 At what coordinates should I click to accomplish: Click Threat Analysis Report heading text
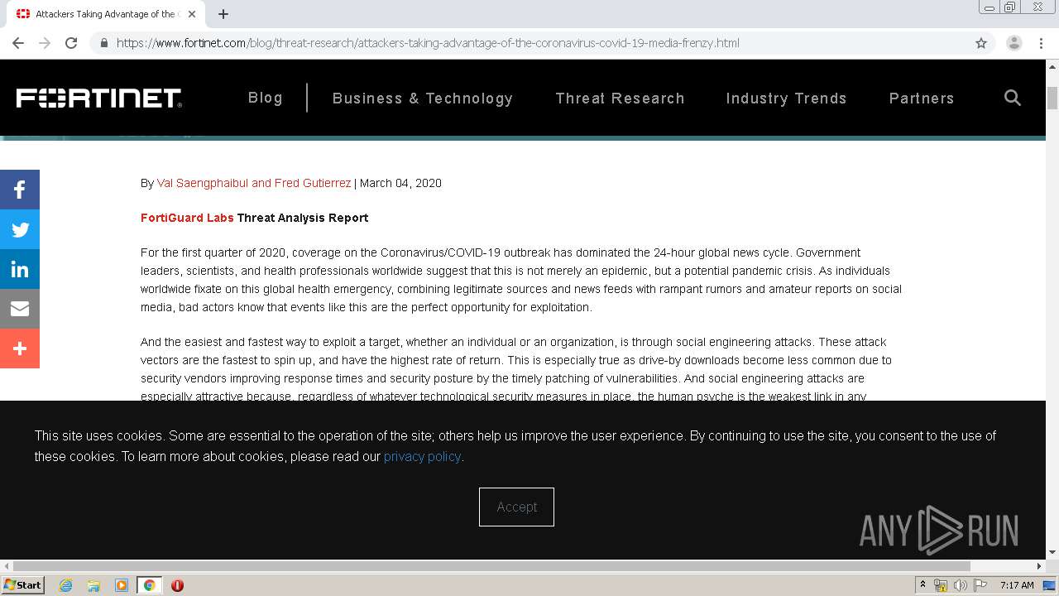(303, 218)
